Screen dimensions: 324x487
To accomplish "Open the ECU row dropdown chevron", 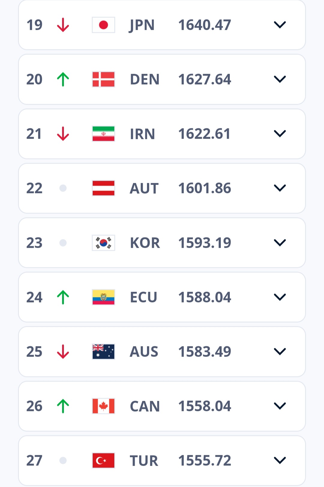I will point(280,297).
